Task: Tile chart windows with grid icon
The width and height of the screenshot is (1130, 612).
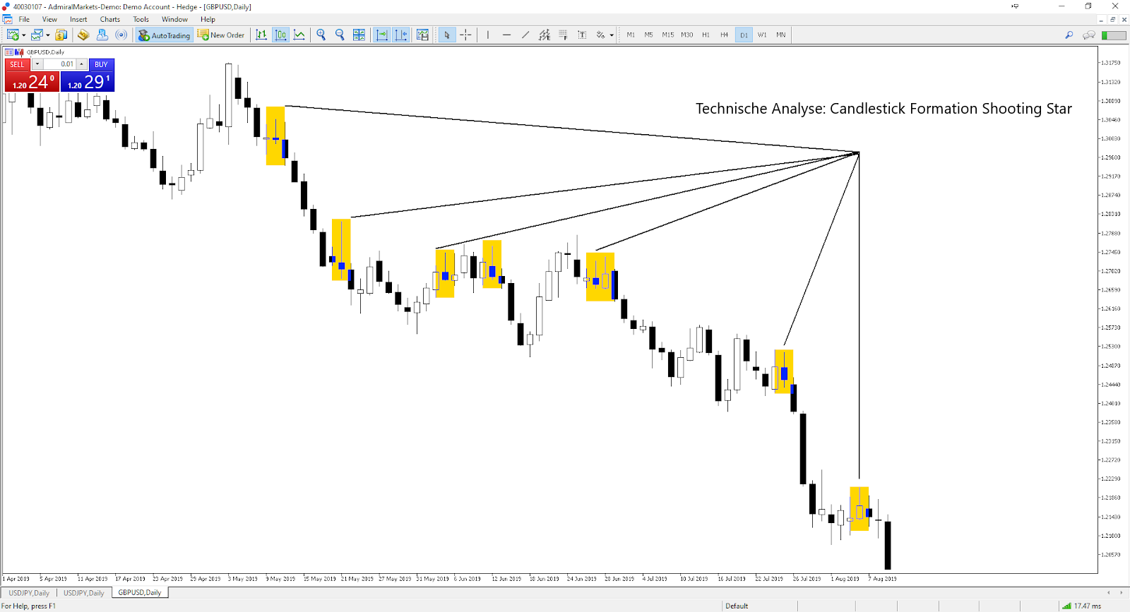Action: [359, 35]
